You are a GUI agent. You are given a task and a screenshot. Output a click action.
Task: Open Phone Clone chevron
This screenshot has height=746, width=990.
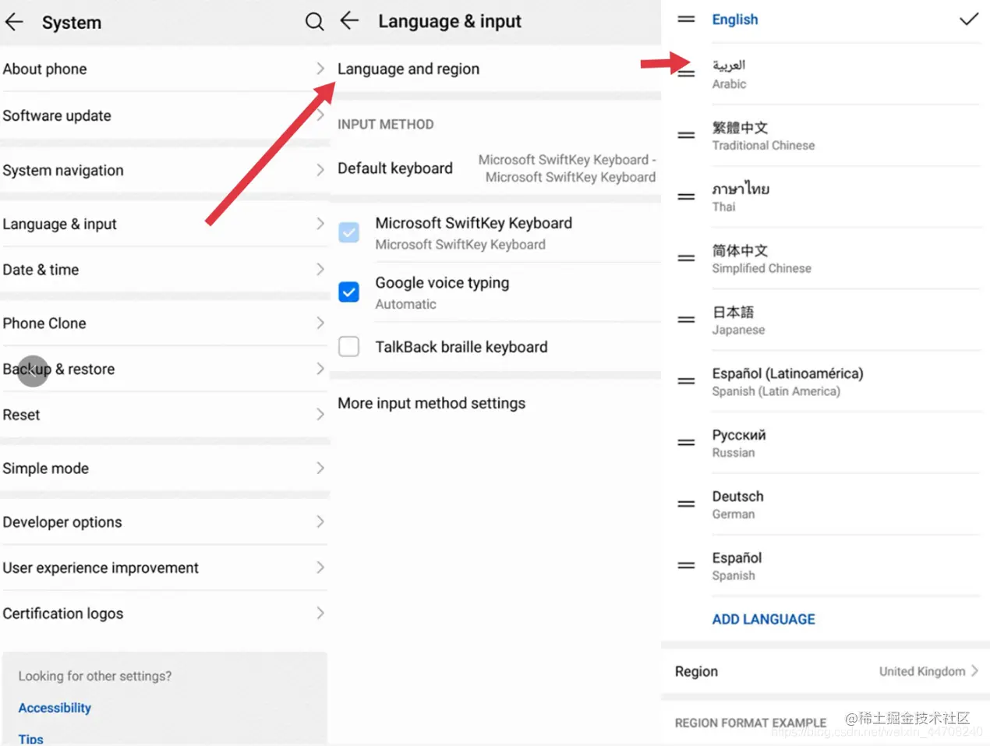(x=320, y=323)
